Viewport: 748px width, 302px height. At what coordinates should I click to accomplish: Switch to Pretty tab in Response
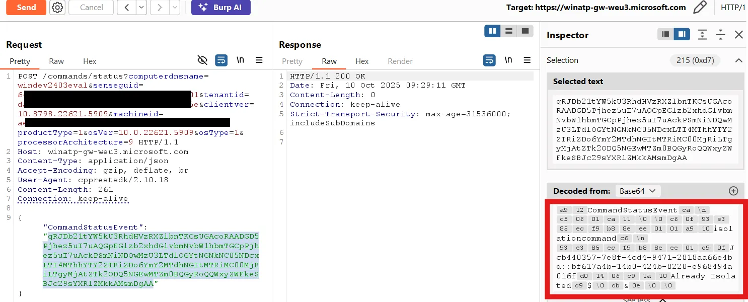292,61
